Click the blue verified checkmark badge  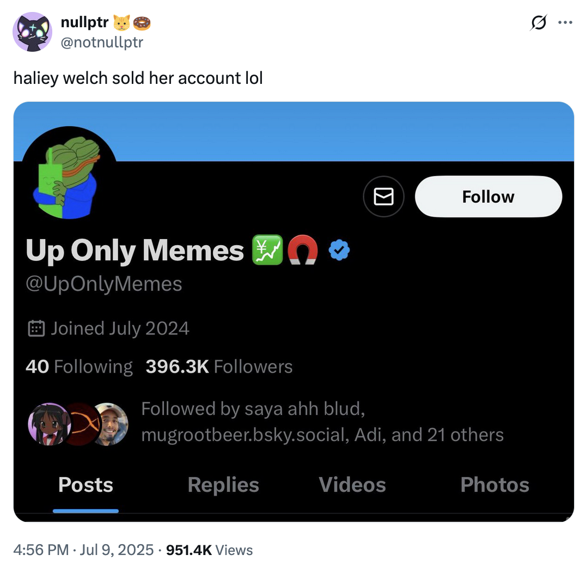(340, 251)
